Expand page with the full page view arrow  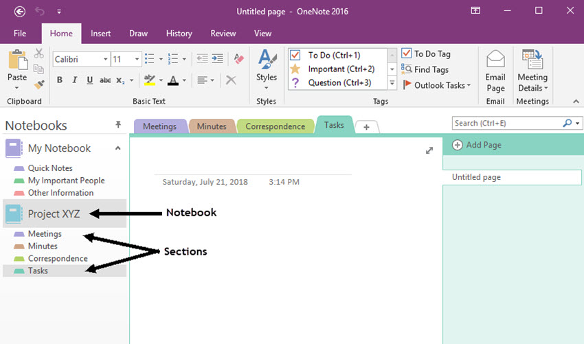(x=429, y=150)
